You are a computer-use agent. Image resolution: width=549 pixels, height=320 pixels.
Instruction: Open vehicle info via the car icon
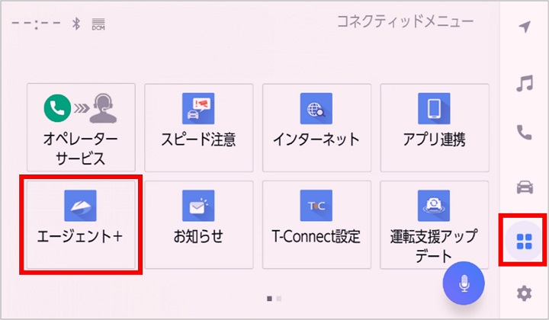[524, 186]
